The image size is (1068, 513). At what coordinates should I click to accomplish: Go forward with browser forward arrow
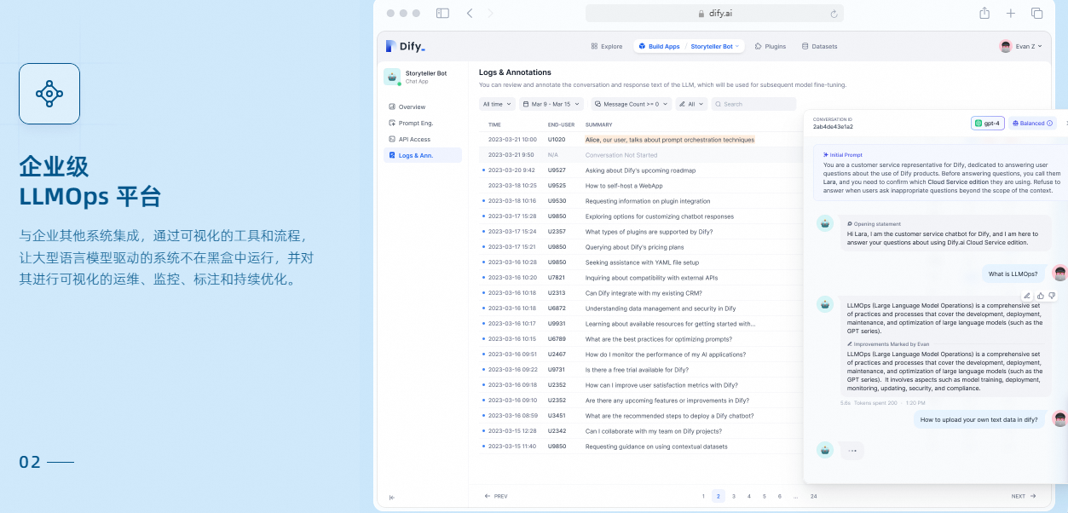click(x=491, y=13)
